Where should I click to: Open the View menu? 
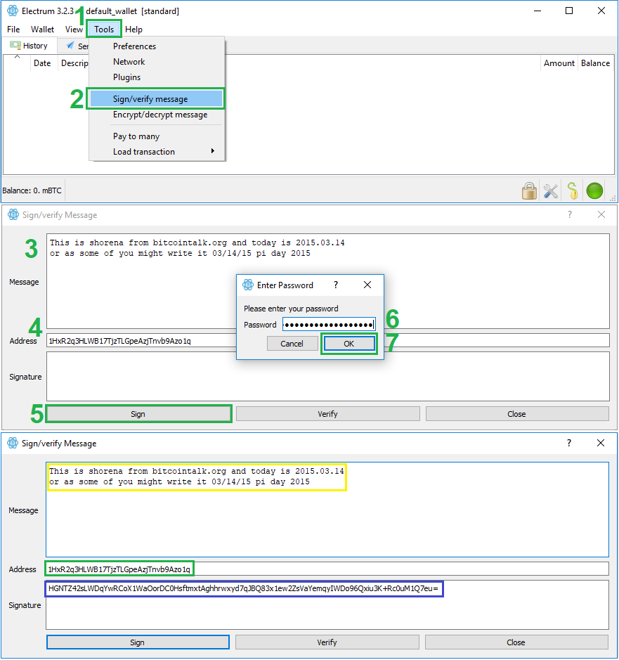tap(74, 30)
